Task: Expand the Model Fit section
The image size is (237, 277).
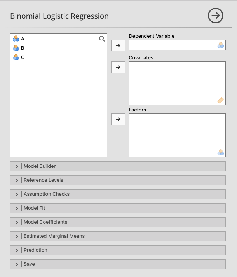Action: [118, 208]
